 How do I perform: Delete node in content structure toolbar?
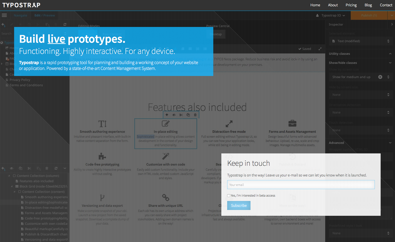coord(47,168)
